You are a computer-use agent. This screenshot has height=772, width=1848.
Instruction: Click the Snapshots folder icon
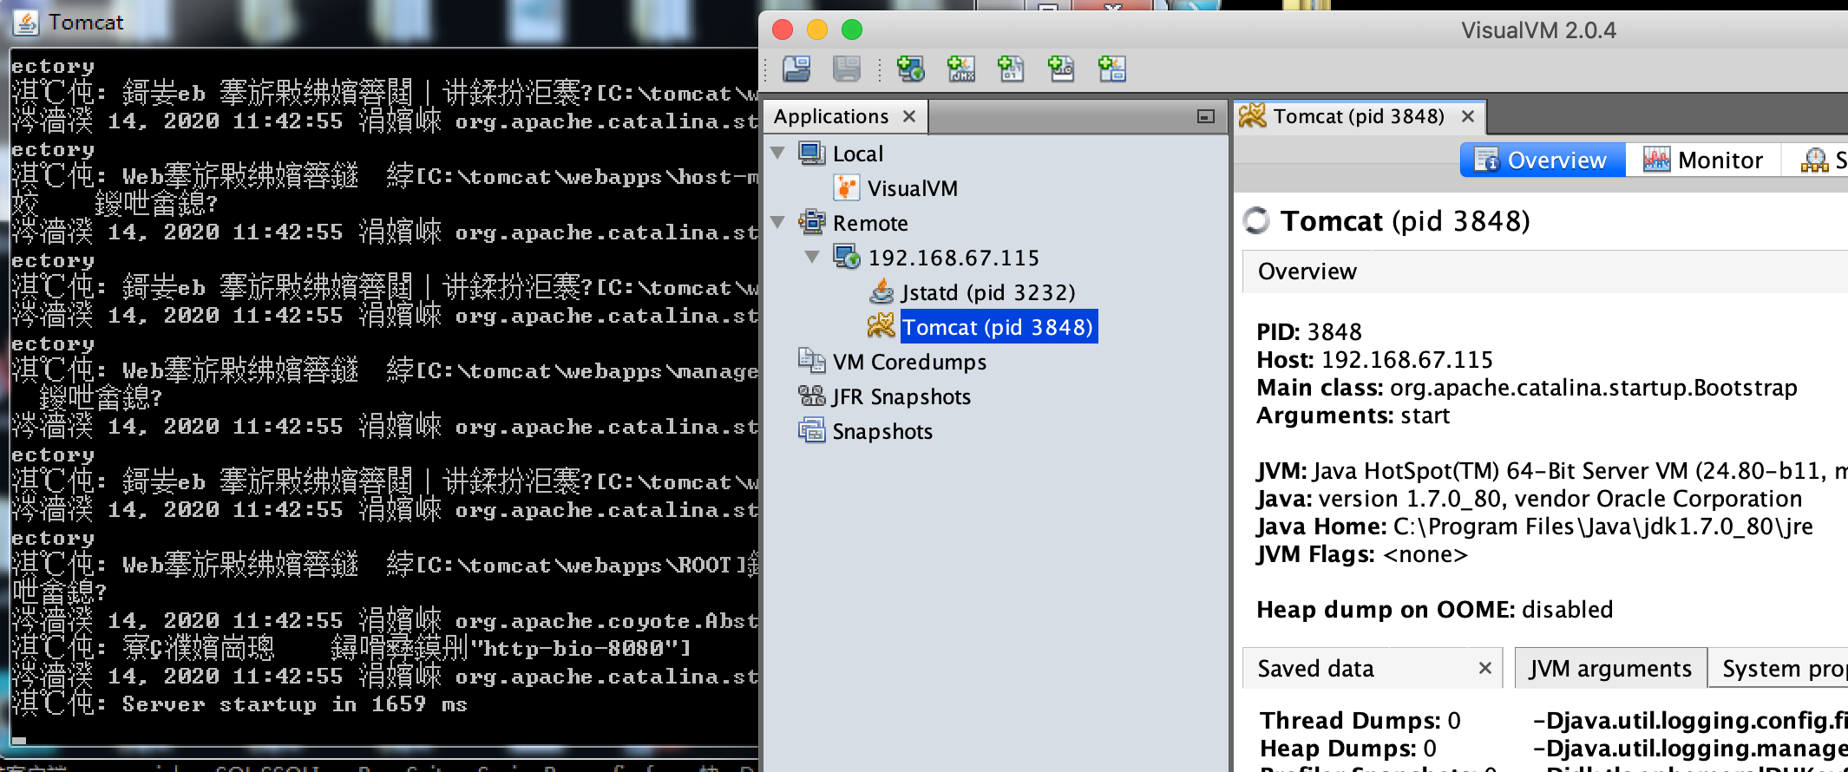812,430
